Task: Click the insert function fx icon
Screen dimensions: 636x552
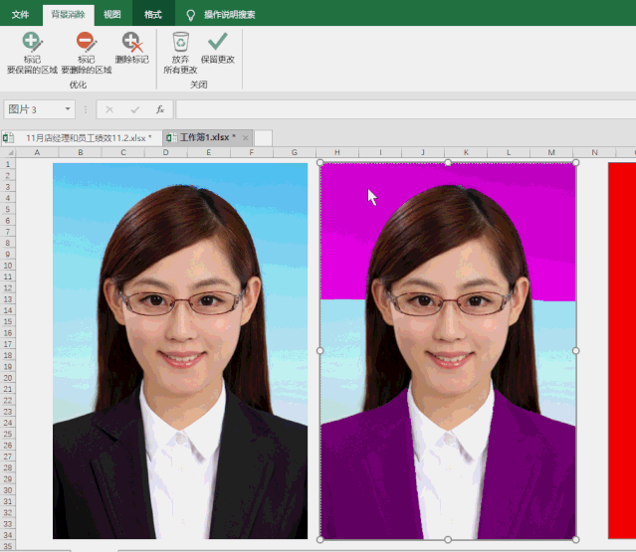Action: pos(159,109)
